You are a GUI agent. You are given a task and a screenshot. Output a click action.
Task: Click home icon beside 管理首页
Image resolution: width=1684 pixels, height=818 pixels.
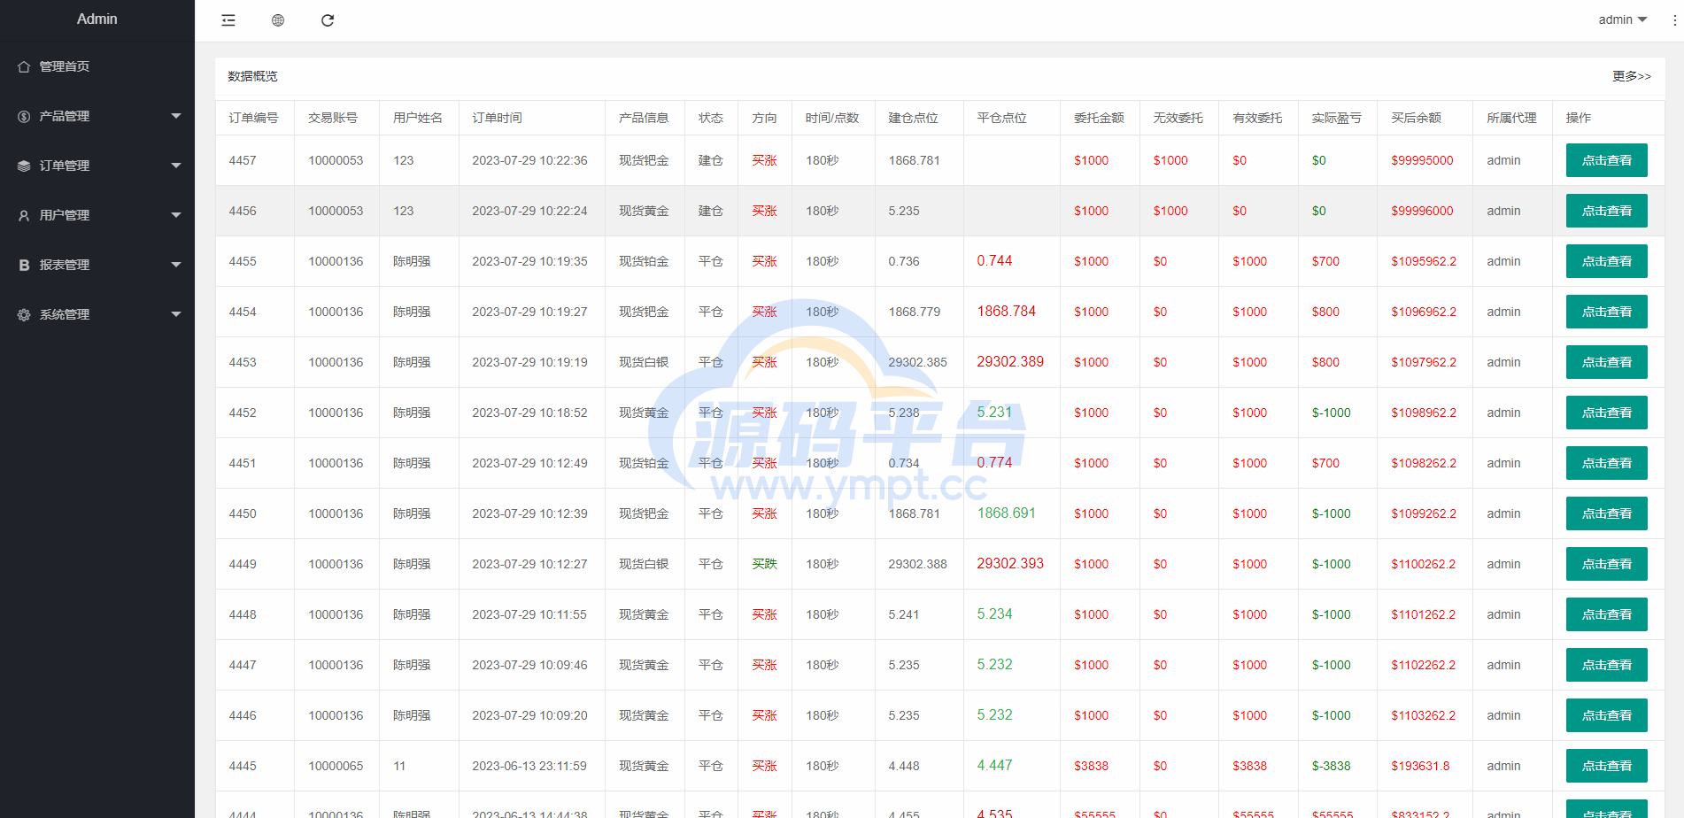click(24, 66)
